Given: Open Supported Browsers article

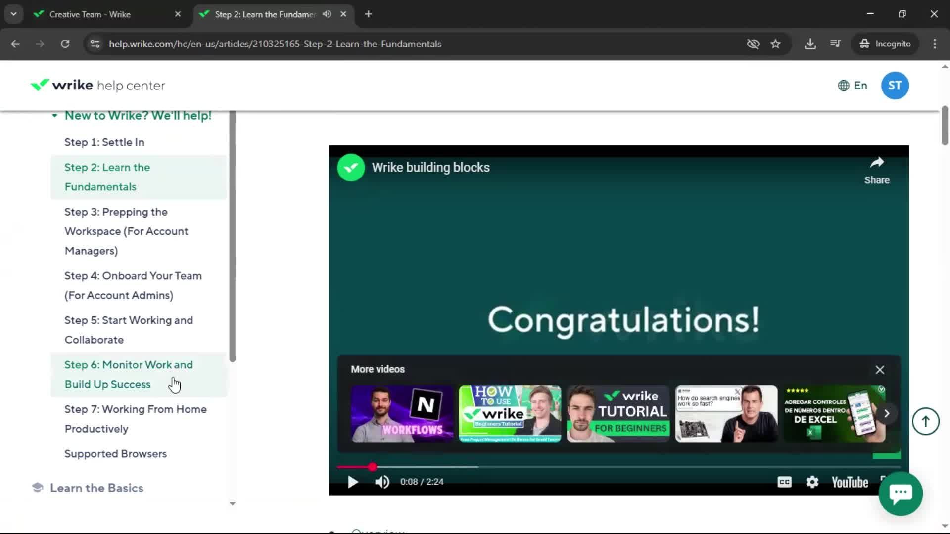Looking at the screenshot, I should (115, 454).
